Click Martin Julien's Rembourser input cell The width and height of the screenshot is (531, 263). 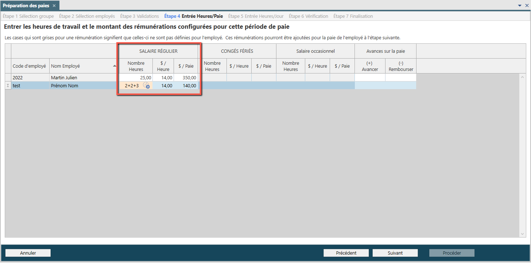coord(401,77)
